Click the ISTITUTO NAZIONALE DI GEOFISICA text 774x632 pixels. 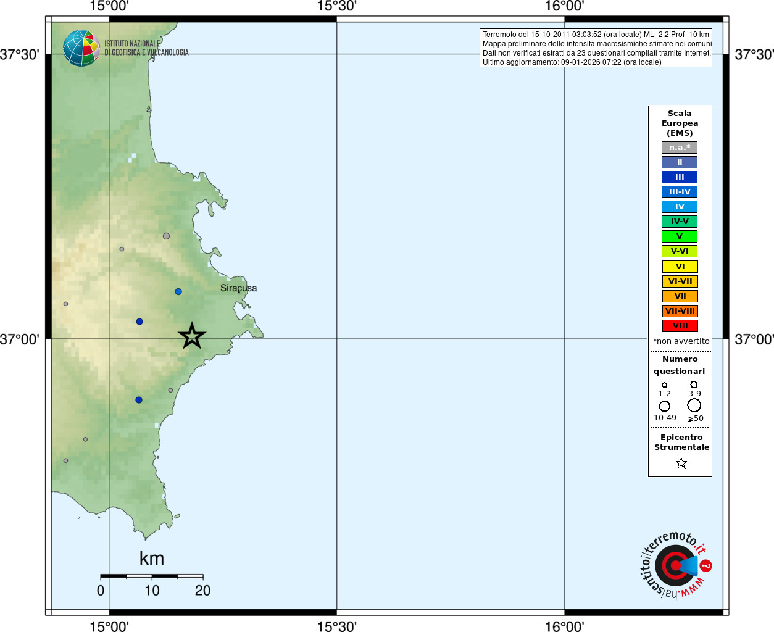point(146,48)
